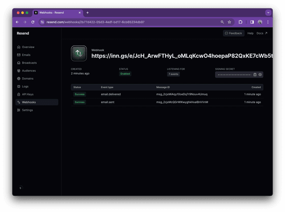
Task: Click the Enabled status badge
Action: (125, 74)
